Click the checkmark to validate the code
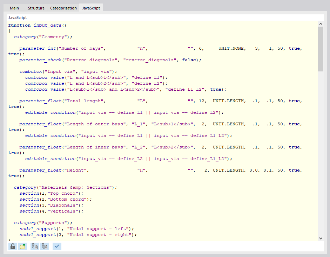This screenshot has width=330, height=257. 56,246
